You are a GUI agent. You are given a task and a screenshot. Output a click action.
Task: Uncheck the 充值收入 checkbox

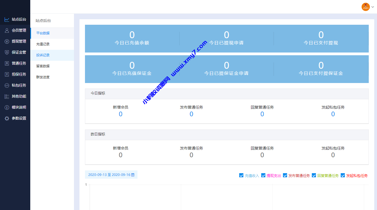(241, 175)
